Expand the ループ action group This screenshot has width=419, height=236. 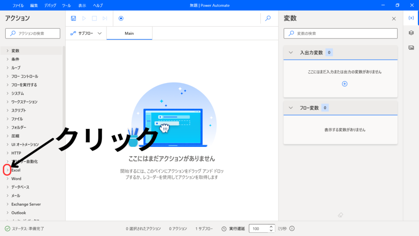(7, 68)
